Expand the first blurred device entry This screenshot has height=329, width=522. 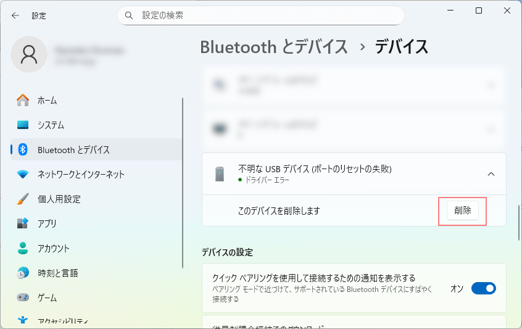[491, 85]
